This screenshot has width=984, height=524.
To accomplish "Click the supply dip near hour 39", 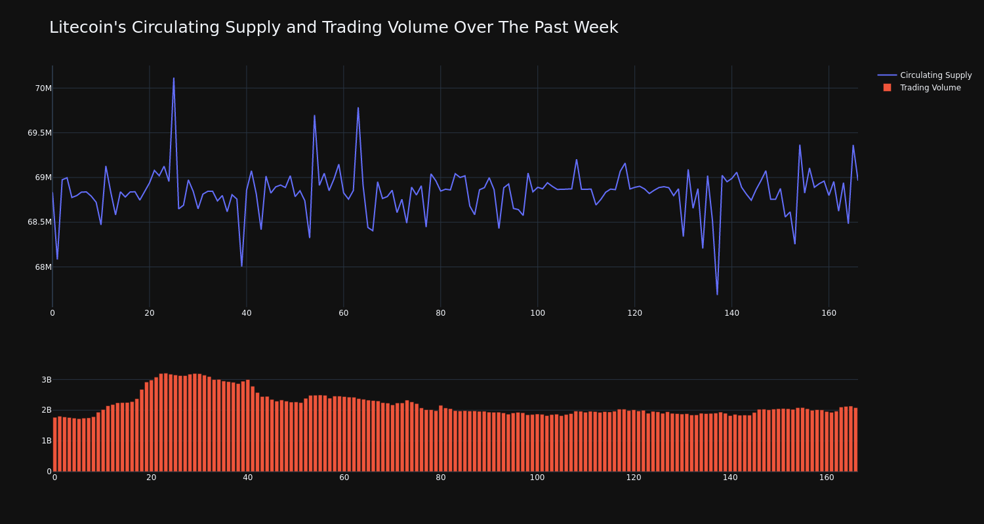I will (241, 266).
